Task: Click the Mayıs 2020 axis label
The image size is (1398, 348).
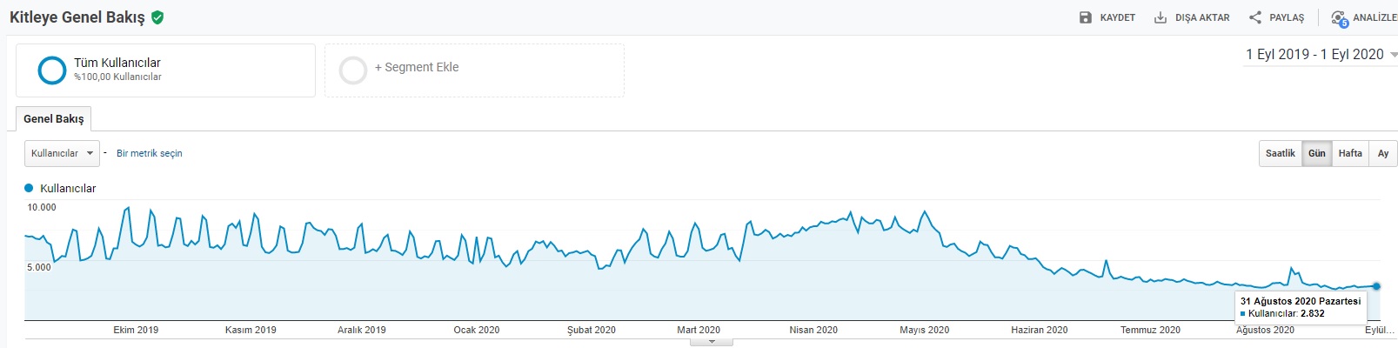Action: click(x=925, y=330)
